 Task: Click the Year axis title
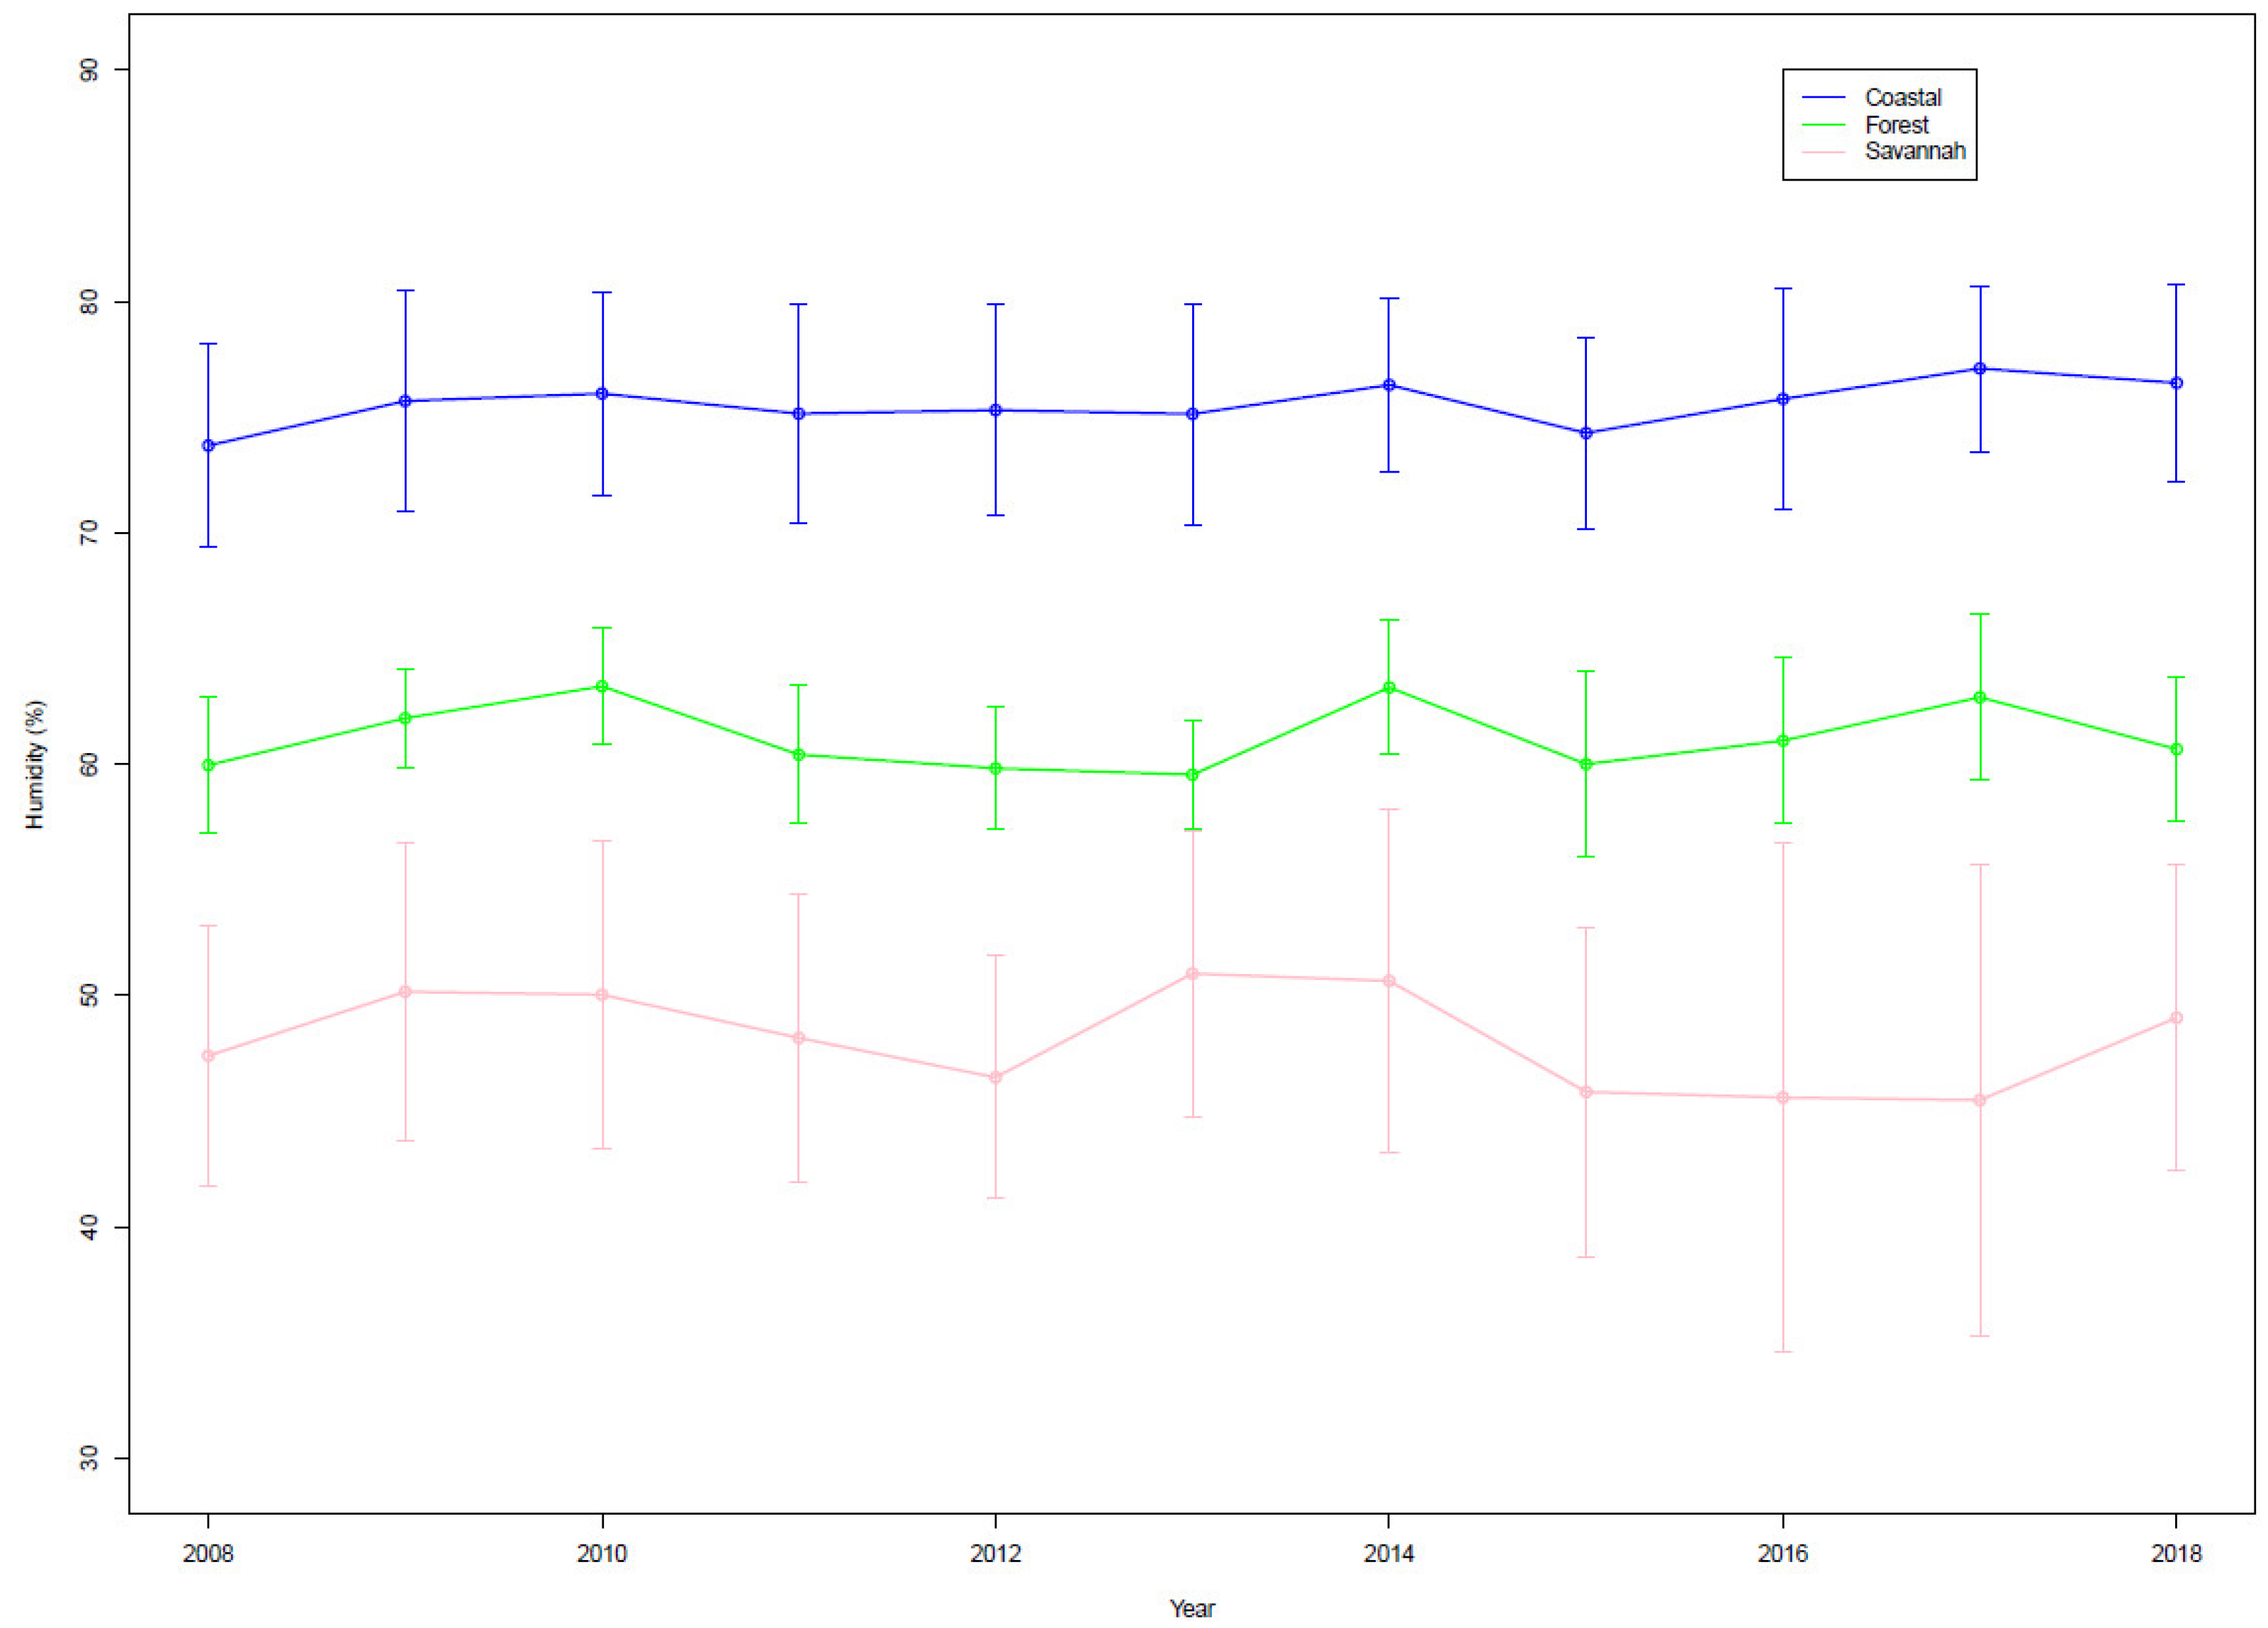coord(1192,1608)
